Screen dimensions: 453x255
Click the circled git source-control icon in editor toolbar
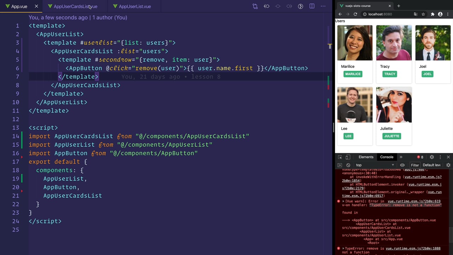pyautogui.click(x=300, y=6)
